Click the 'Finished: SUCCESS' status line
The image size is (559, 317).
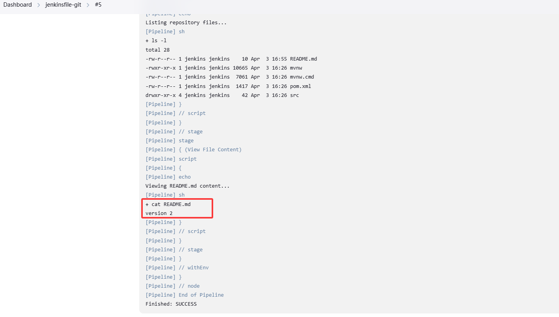(x=171, y=304)
